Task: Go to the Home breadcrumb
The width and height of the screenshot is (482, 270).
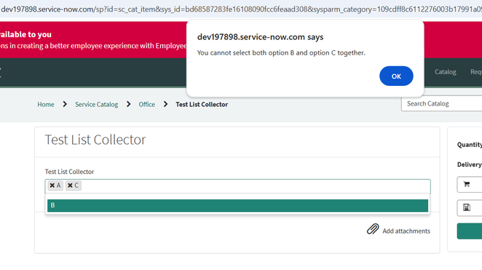Action: click(x=46, y=105)
